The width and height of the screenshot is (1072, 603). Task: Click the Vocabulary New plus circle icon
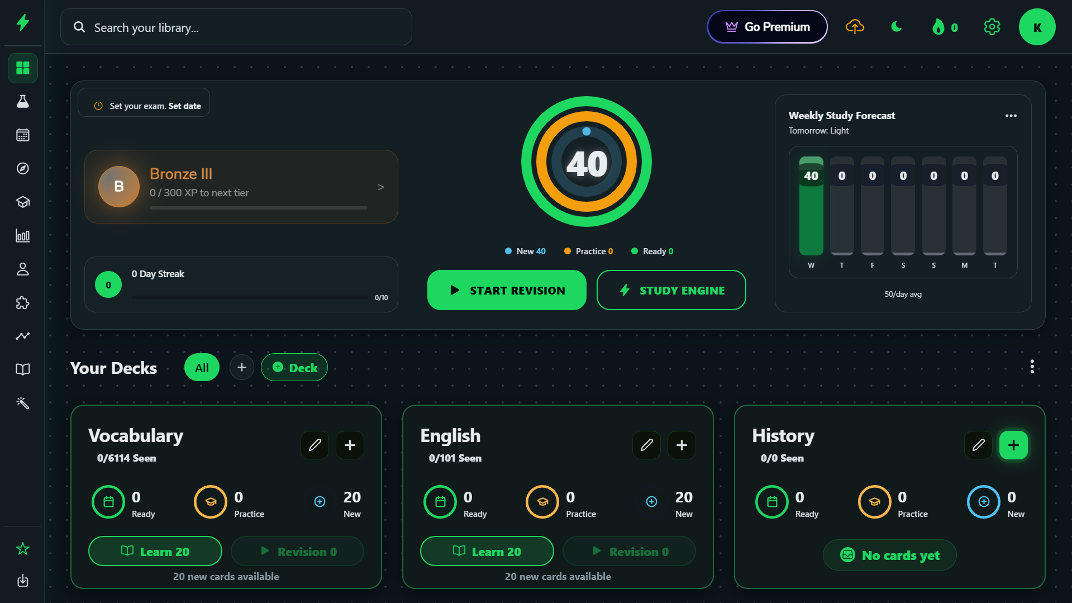[x=320, y=502]
